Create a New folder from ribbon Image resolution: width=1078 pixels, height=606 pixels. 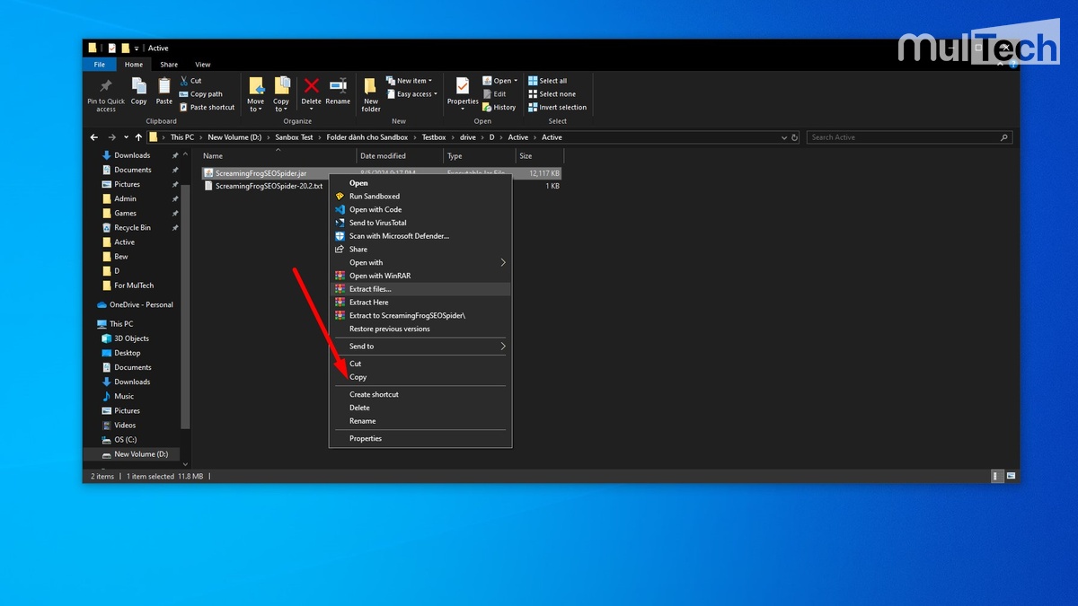[371, 92]
